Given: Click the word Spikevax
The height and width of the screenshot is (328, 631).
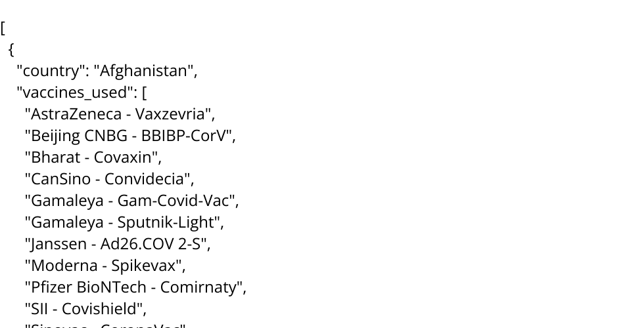Looking at the screenshot, I should coord(145,265).
